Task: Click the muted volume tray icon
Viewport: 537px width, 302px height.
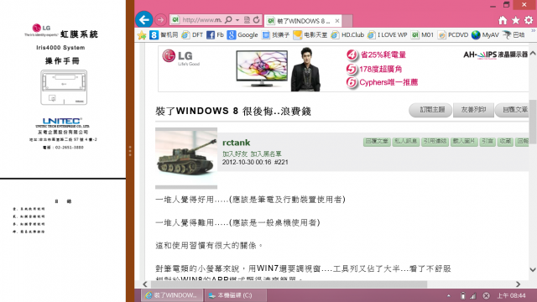Action: pyautogui.click(x=486, y=295)
